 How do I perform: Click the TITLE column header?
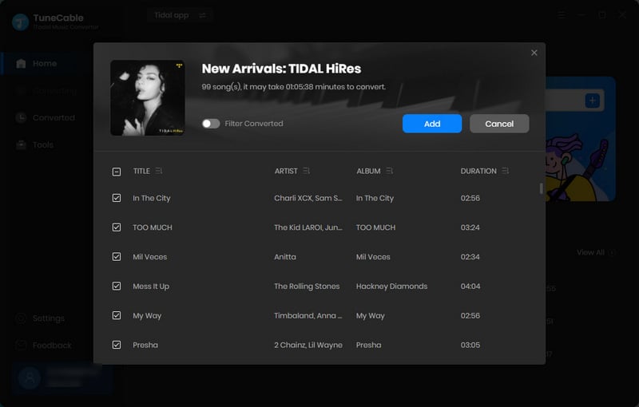pos(141,171)
